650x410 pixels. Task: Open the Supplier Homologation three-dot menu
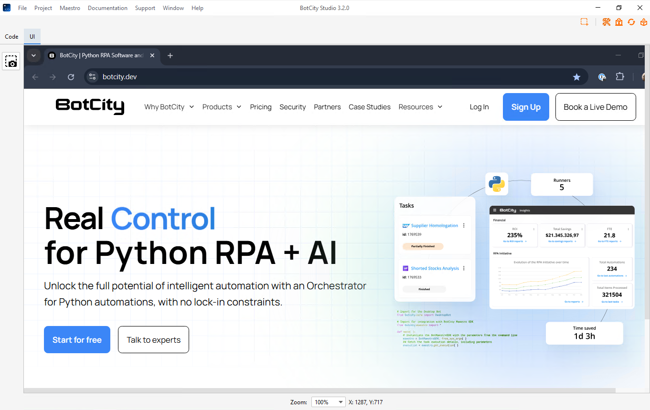point(464,226)
